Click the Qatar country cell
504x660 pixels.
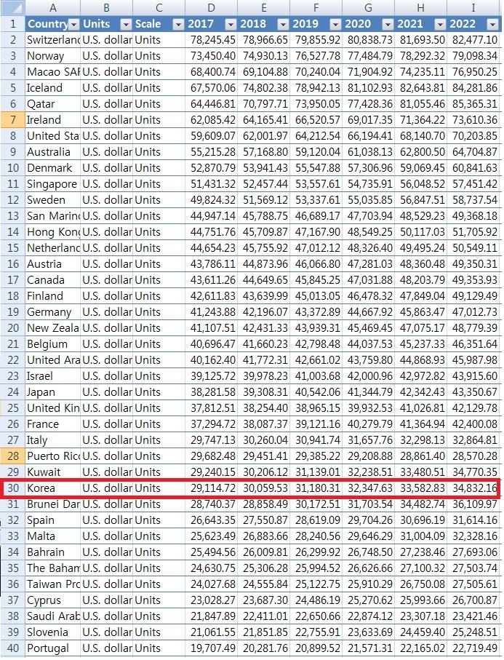click(53, 104)
